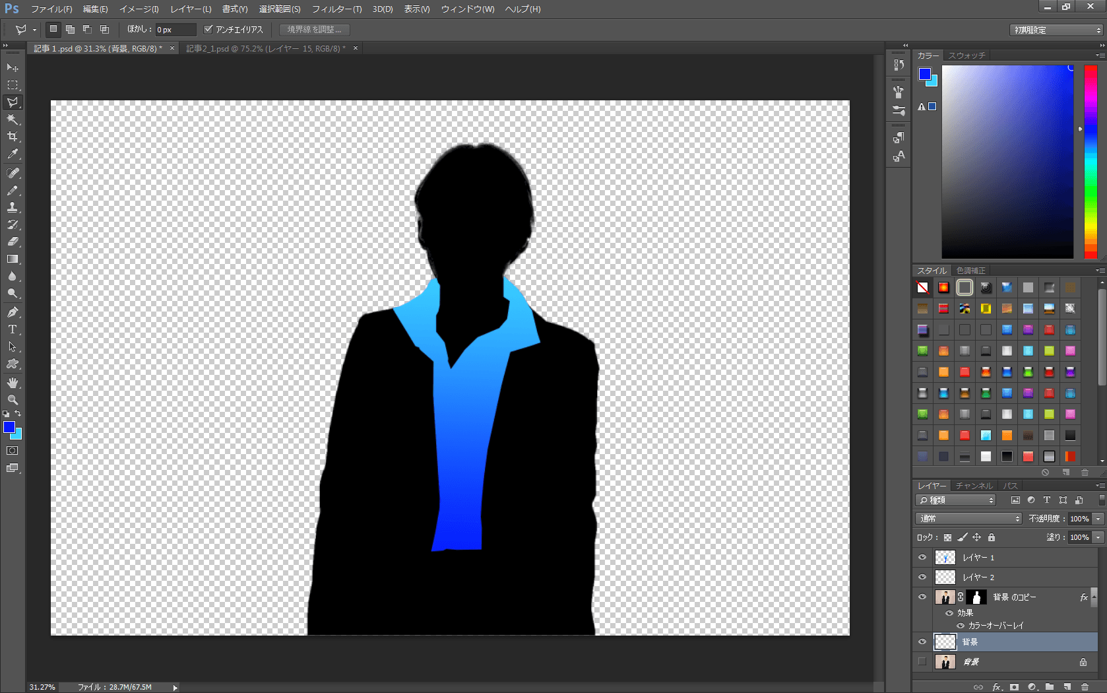
Task: Select the Custom Shape tool
Action: pyautogui.click(x=13, y=364)
